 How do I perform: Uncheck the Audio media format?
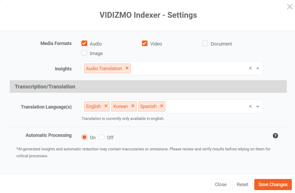(x=84, y=43)
